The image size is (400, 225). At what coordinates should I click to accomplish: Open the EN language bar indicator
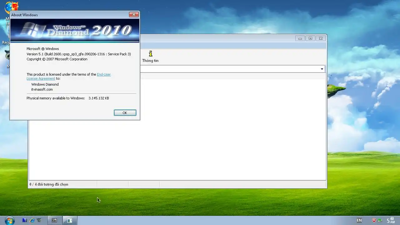point(359,220)
